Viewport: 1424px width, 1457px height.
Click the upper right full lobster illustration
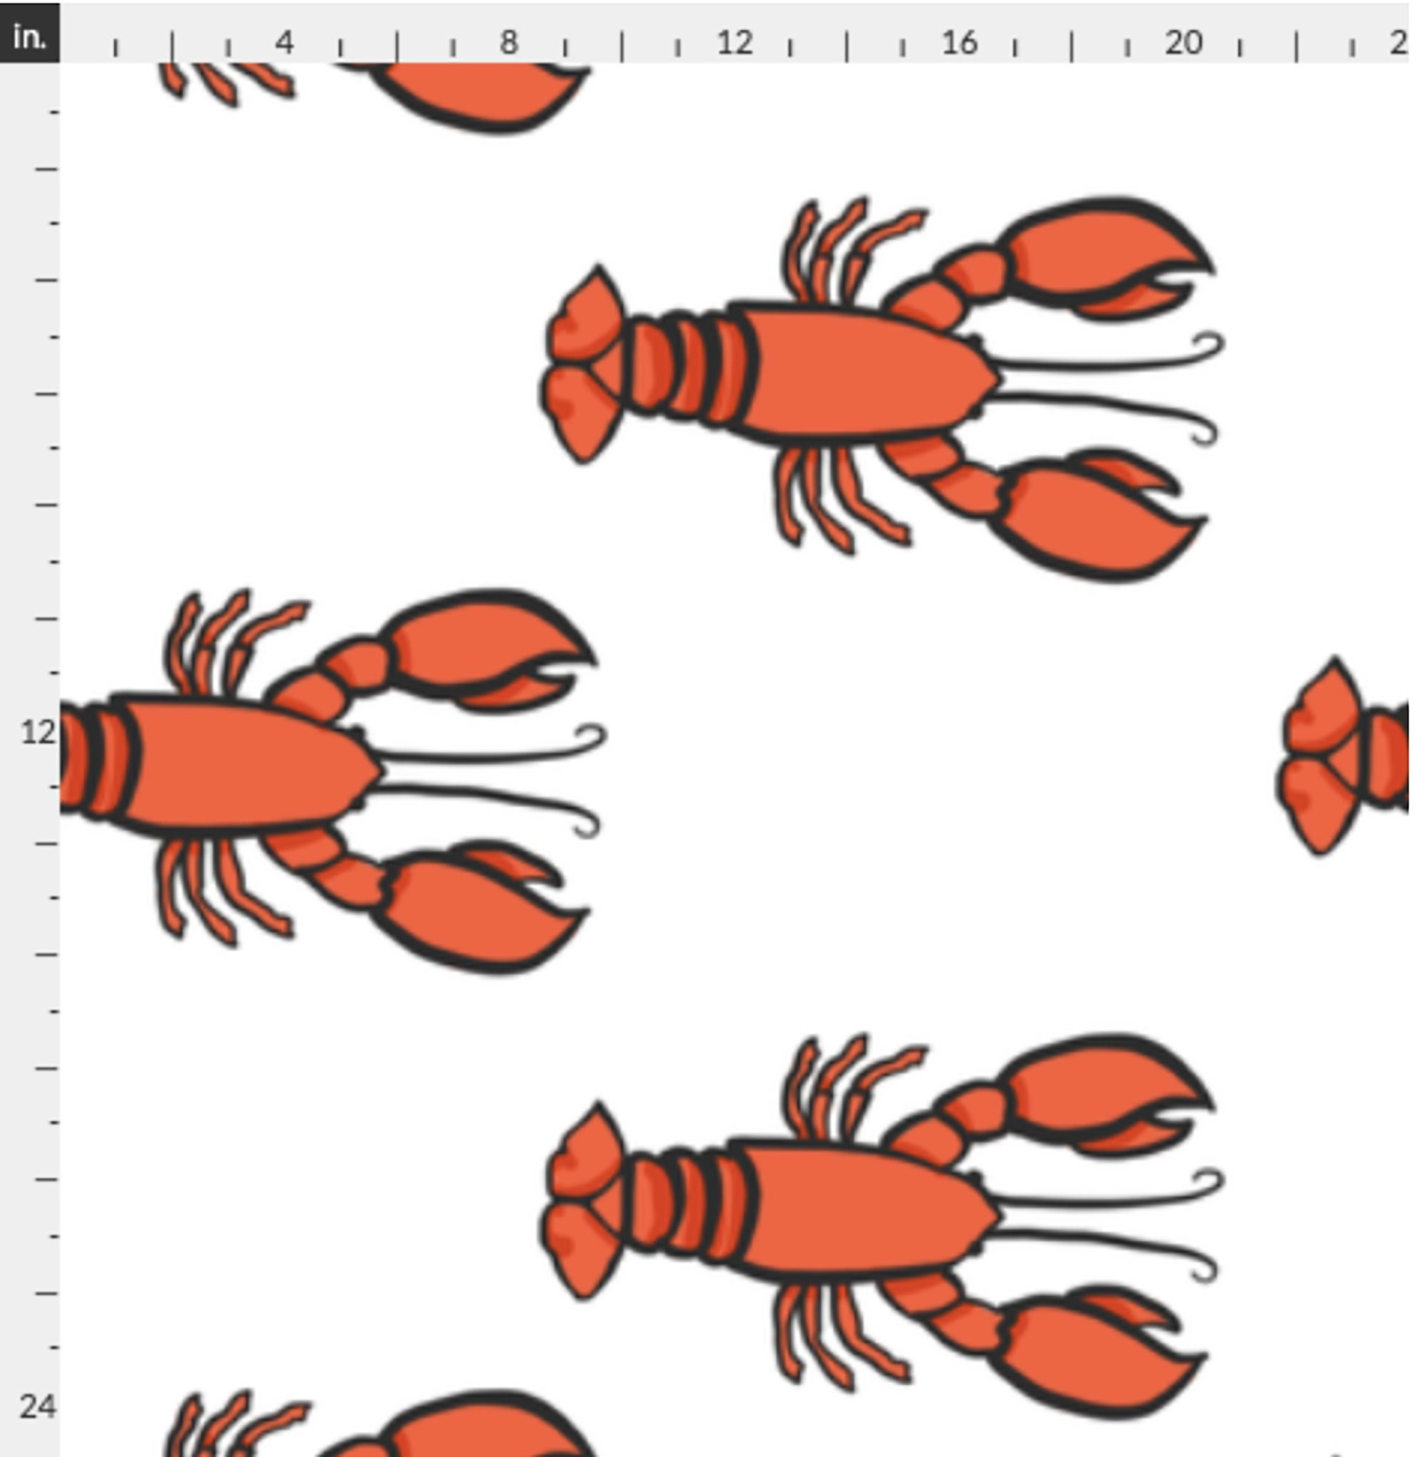pyautogui.click(x=882, y=389)
